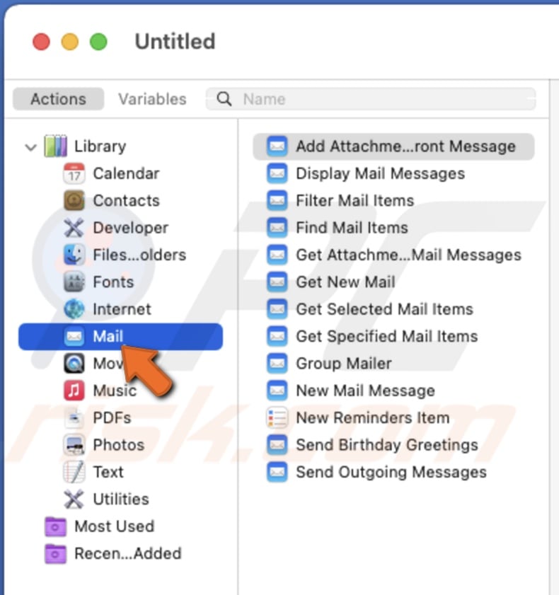Select the Text category icon
This screenshot has width=559, height=595.
click(74, 472)
